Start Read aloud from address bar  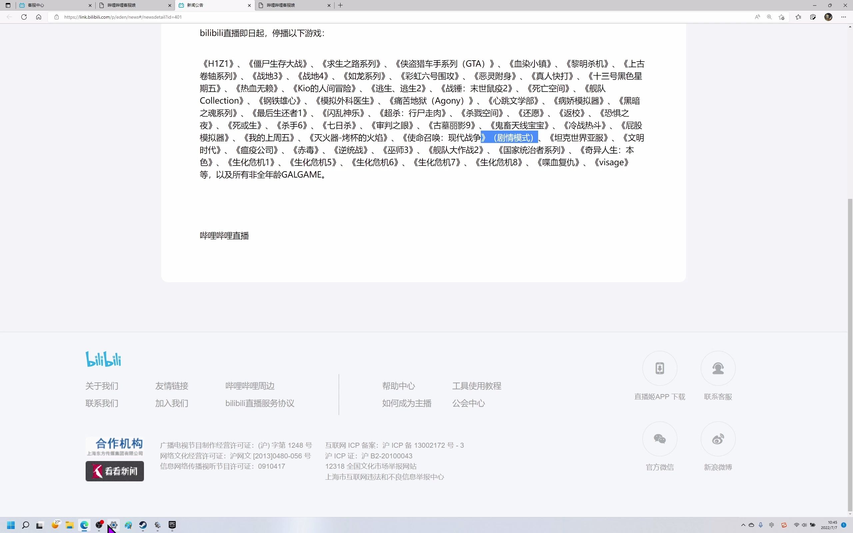click(x=757, y=17)
